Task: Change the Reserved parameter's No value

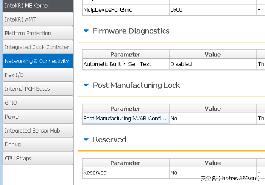Action: [212, 173]
